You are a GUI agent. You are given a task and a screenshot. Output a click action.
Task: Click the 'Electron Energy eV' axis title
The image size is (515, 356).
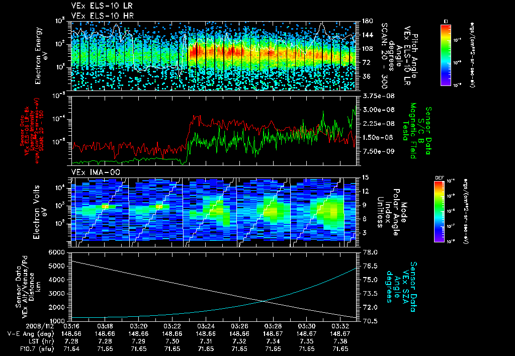pyautogui.click(x=41, y=56)
